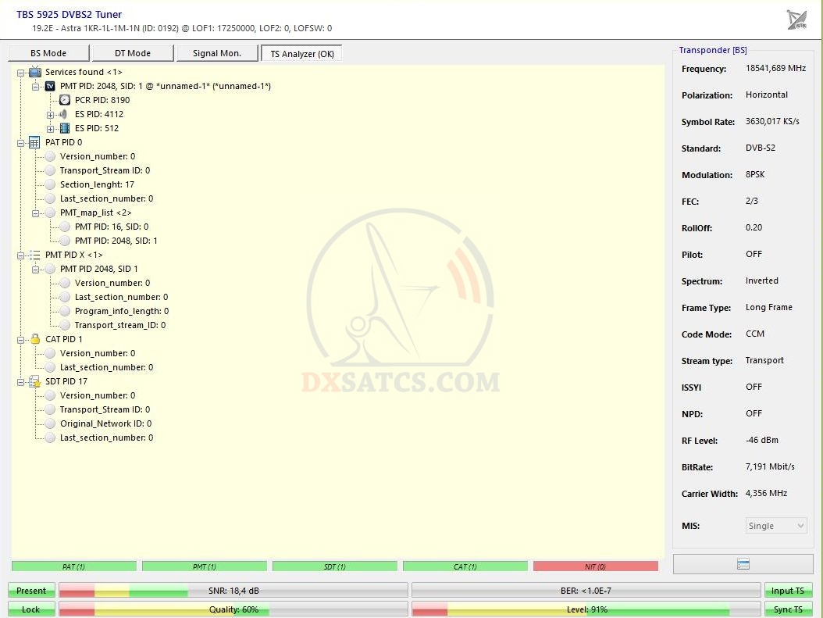Click the CAT PID 1 padlock icon
The width and height of the screenshot is (823, 618).
[x=34, y=339]
